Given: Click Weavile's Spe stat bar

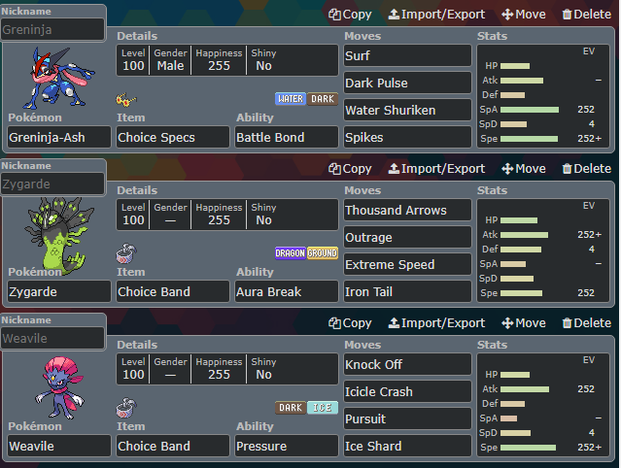Looking at the screenshot, I should point(528,448).
